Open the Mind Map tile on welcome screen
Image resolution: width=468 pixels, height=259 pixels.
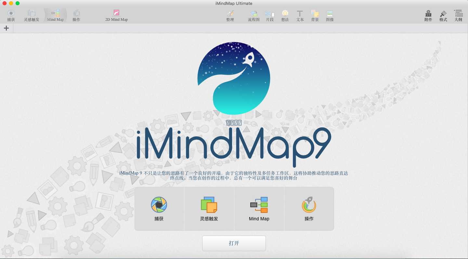(x=259, y=209)
